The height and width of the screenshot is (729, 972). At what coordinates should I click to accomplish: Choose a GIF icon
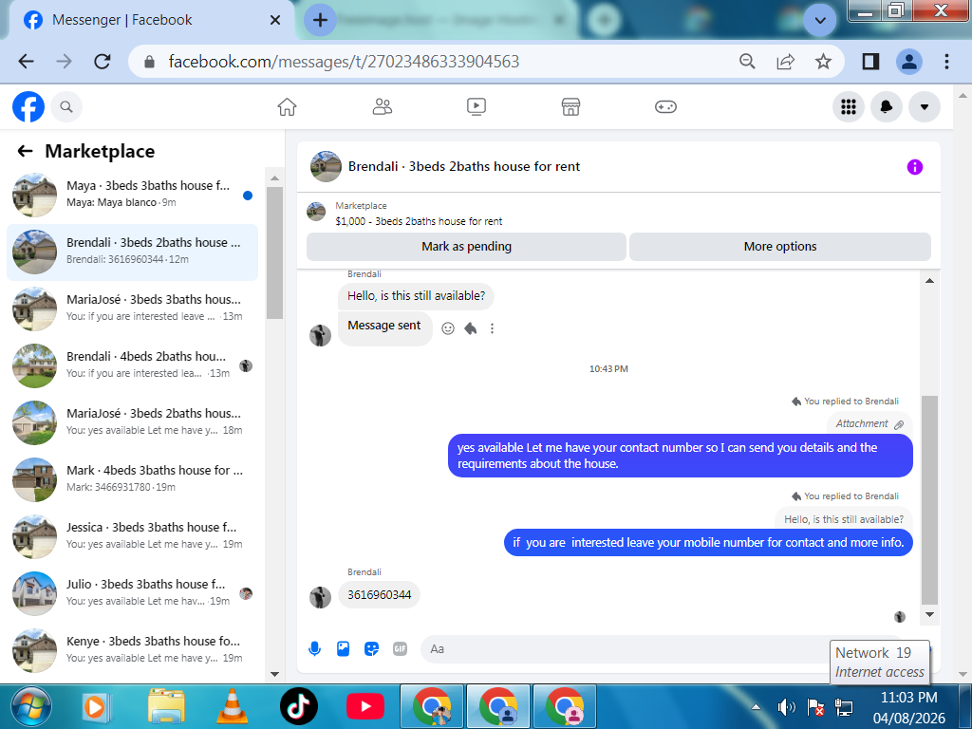click(x=400, y=649)
